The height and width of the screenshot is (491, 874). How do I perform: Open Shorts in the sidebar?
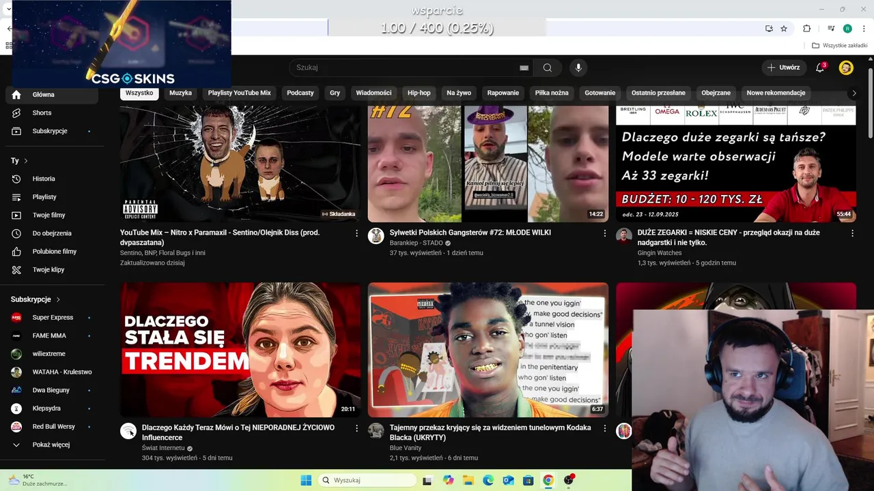pyautogui.click(x=52, y=113)
